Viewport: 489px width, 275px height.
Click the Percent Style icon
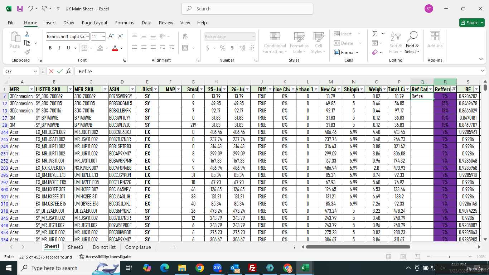pyautogui.click(x=223, y=48)
